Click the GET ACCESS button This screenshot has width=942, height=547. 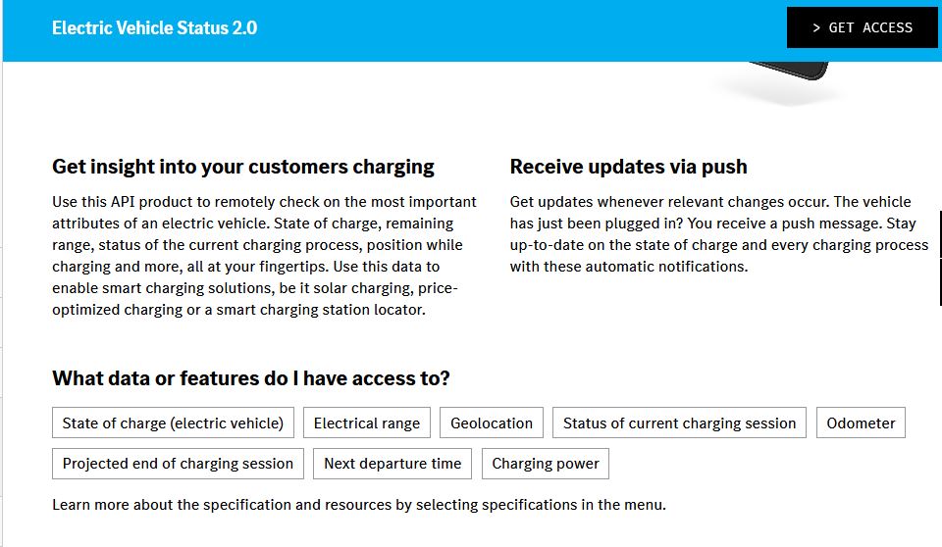pos(863,27)
